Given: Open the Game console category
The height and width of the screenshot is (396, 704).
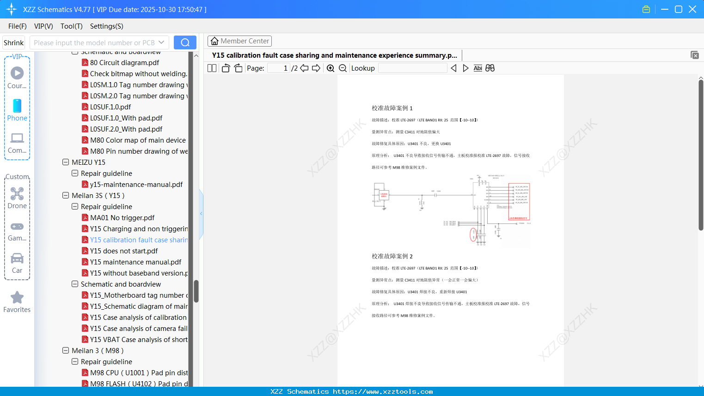Looking at the screenshot, I should (x=17, y=231).
